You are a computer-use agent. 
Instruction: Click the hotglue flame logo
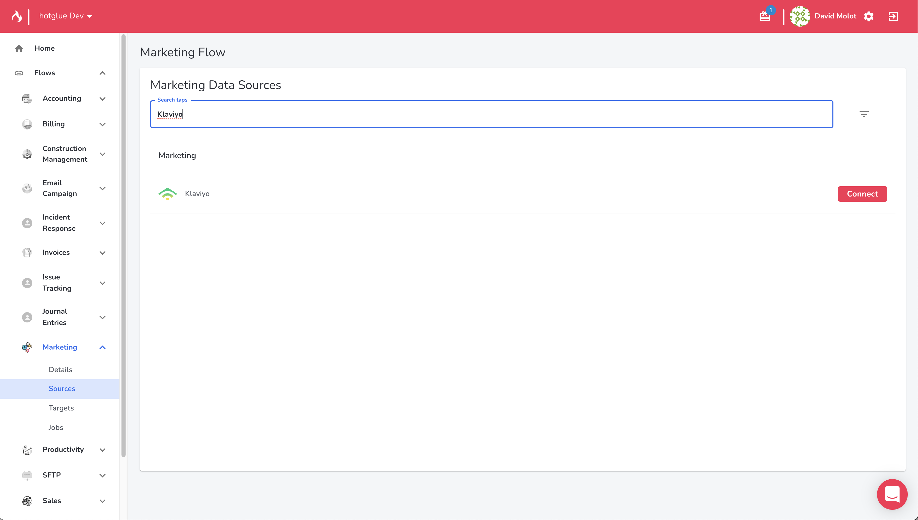[x=16, y=16]
